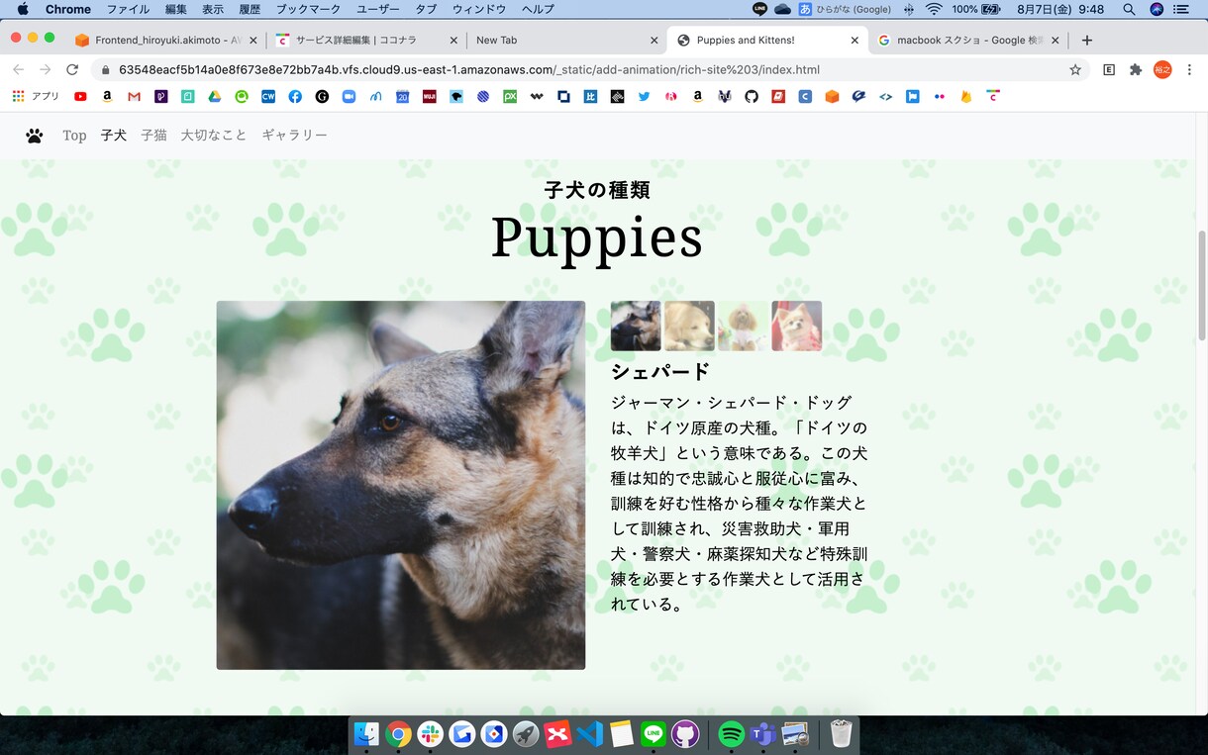The image size is (1208, 755).
Task: Open the GitHub bookmark
Action: 752,96
